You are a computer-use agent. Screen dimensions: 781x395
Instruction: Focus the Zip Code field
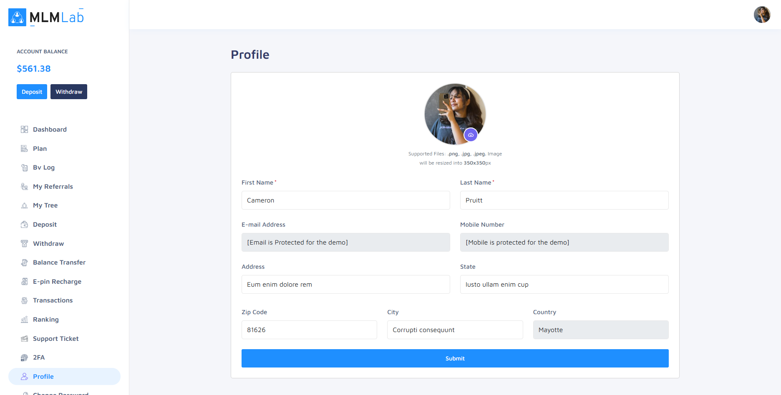(309, 330)
